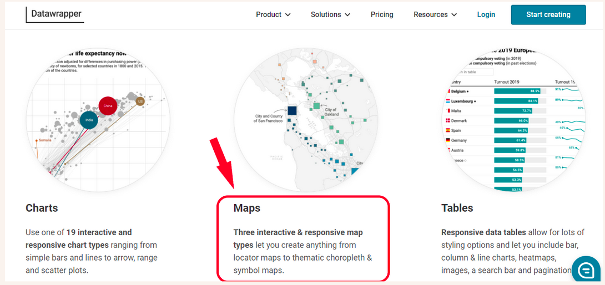The width and height of the screenshot is (605, 285).
Task: Click the Login link
Action: pos(486,14)
